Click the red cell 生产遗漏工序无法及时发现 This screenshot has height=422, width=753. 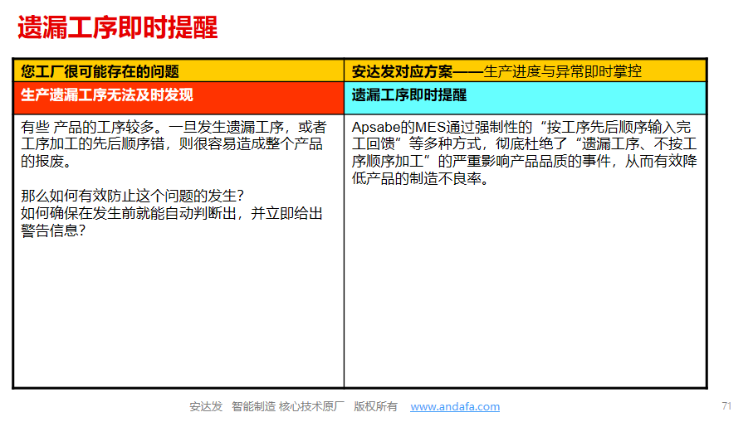(x=178, y=98)
